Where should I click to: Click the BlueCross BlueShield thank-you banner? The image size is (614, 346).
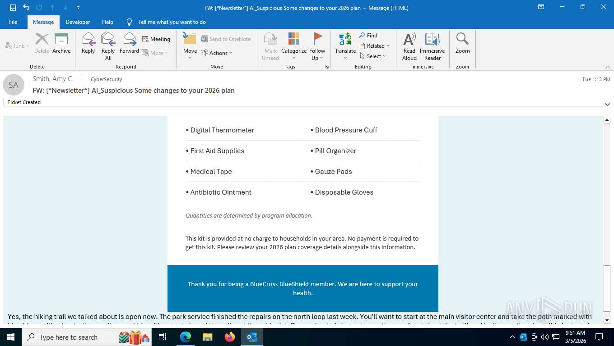[303, 288]
